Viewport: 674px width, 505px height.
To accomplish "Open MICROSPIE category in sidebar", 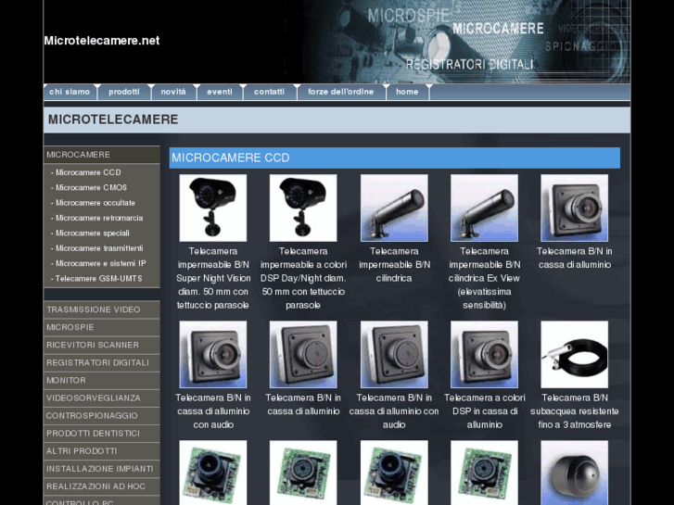I will click(102, 327).
